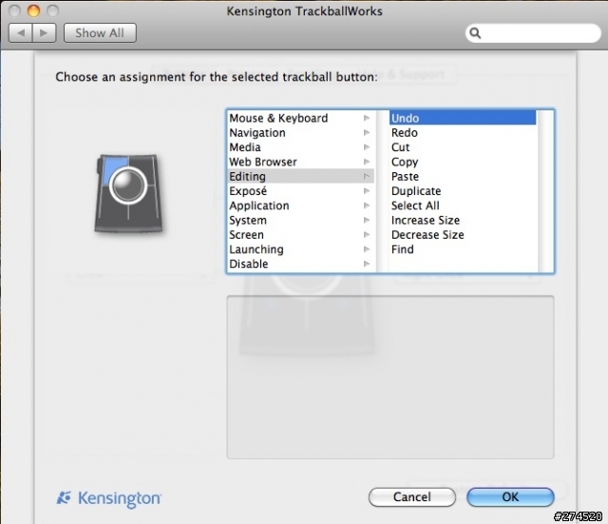Choose the Decrease Size action
This screenshot has height=524, width=608.
pyautogui.click(x=463, y=235)
